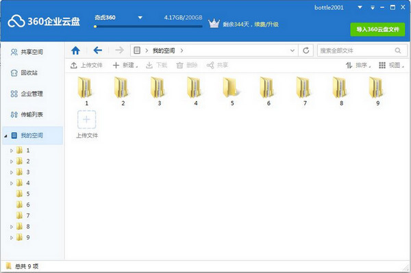Click the 下载 toolbar button
Screen dimensions: 411x273
tap(156, 65)
